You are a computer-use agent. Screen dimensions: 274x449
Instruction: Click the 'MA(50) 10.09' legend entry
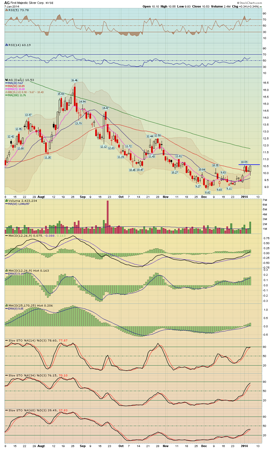(x=16, y=86)
